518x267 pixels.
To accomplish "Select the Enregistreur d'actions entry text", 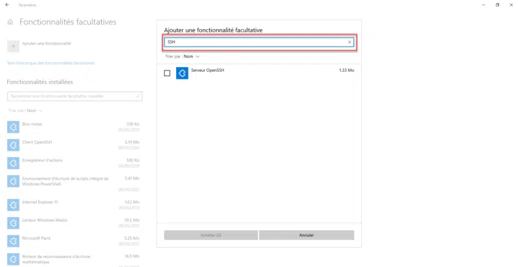I will (x=42, y=160).
